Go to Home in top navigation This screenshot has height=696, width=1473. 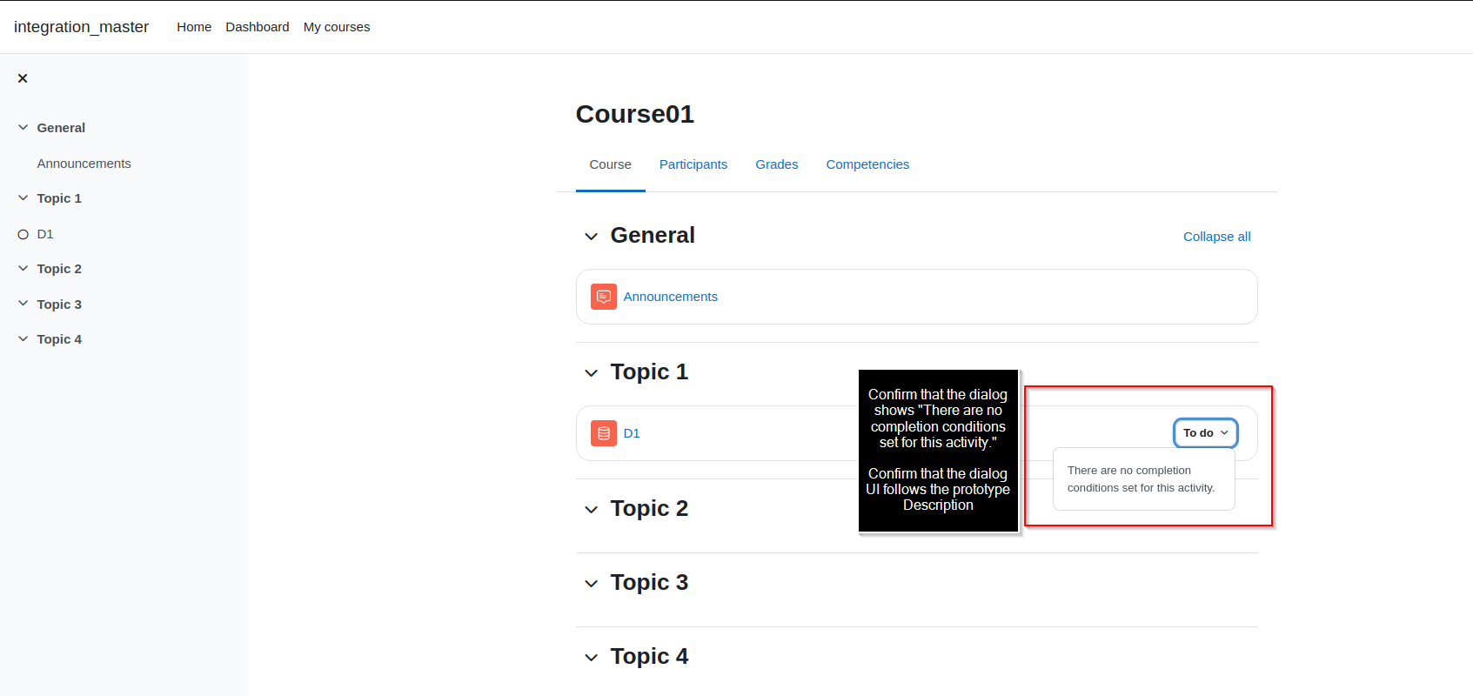point(194,27)
